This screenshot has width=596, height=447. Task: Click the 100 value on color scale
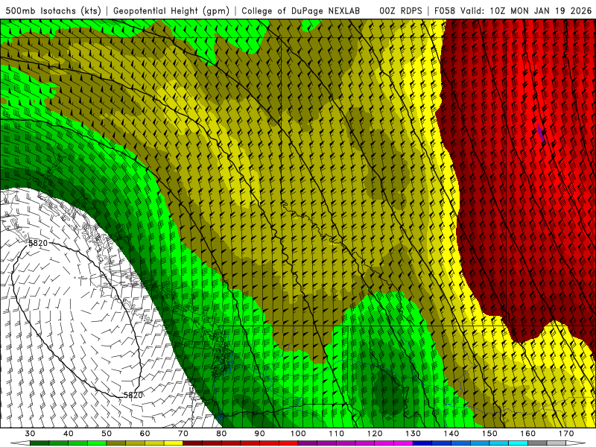298,434
